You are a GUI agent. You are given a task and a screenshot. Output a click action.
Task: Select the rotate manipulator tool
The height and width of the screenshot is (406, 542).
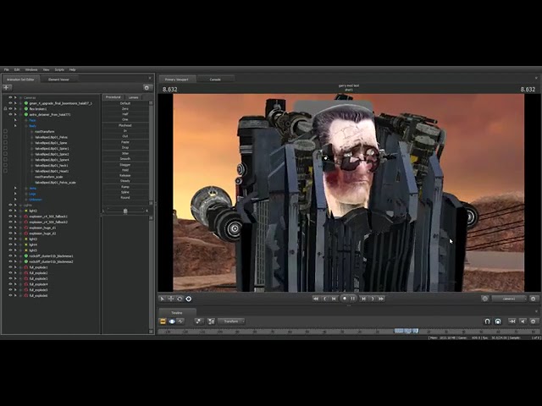180,299
